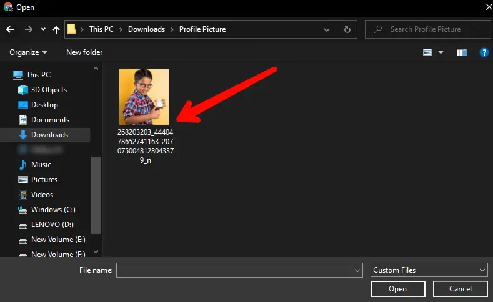493x302 pixels.
Task: Open the Custom Files type dropdown
Action: point(429,270)
